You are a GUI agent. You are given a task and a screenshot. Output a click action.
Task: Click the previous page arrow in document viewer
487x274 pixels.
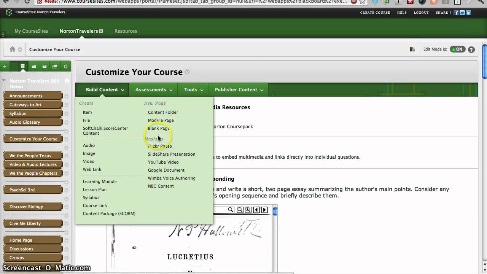(257, 210)
